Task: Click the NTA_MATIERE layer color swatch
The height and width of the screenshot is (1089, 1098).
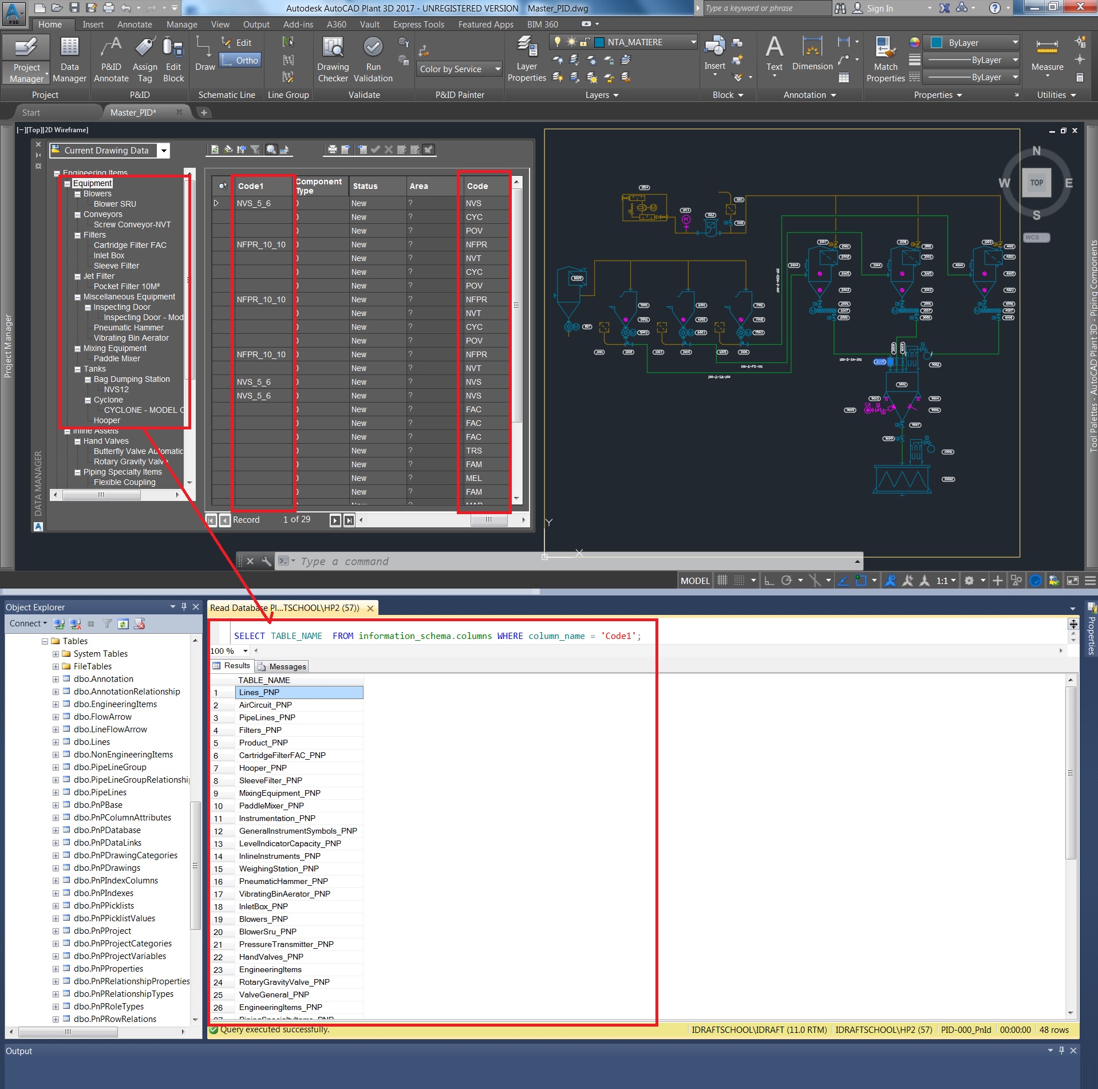Action: click(x=599, y=42)
